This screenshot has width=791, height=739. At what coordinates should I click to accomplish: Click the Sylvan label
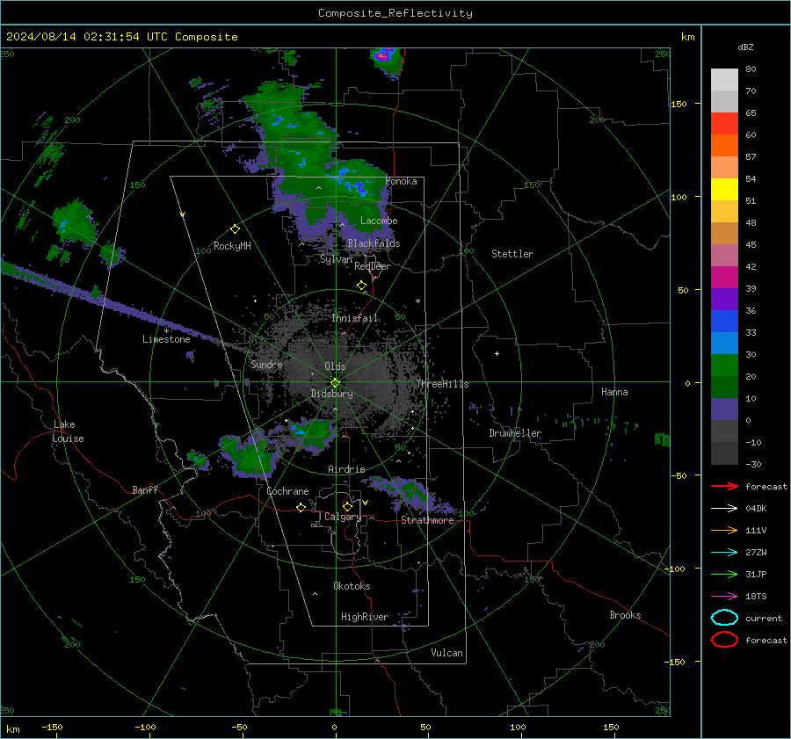click(x=336, y=259)
